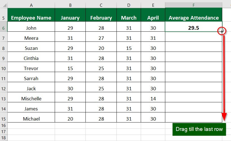Click the February header cell
The width and height of the screenshot is (231, 141).
coord(101,18)
